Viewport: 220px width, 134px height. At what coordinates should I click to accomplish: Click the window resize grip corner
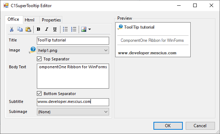coord(217,131)
